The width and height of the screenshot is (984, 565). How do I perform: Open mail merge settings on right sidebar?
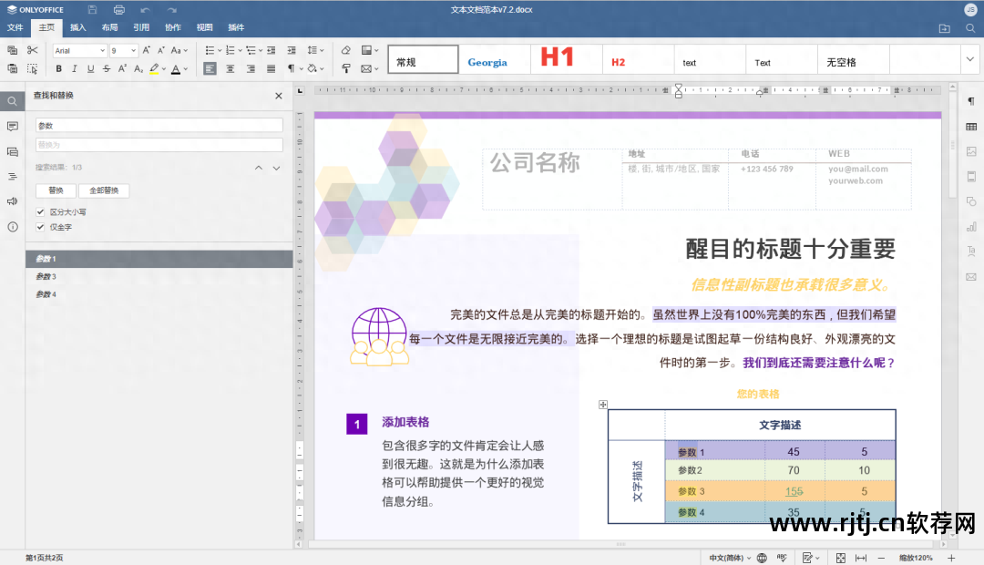click(971, 275)
